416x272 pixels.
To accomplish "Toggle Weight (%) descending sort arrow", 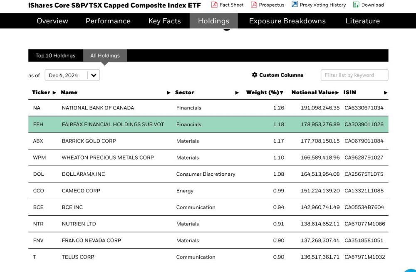I will (x=282, y=93).
